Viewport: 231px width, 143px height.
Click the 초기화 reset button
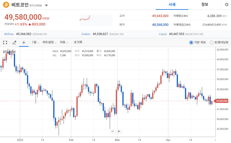tap(78, 42)
